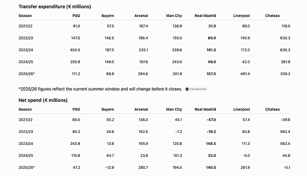Click PSG's 454.5 expenditure figure
The image size is (307, 176).
coord(75,50)
